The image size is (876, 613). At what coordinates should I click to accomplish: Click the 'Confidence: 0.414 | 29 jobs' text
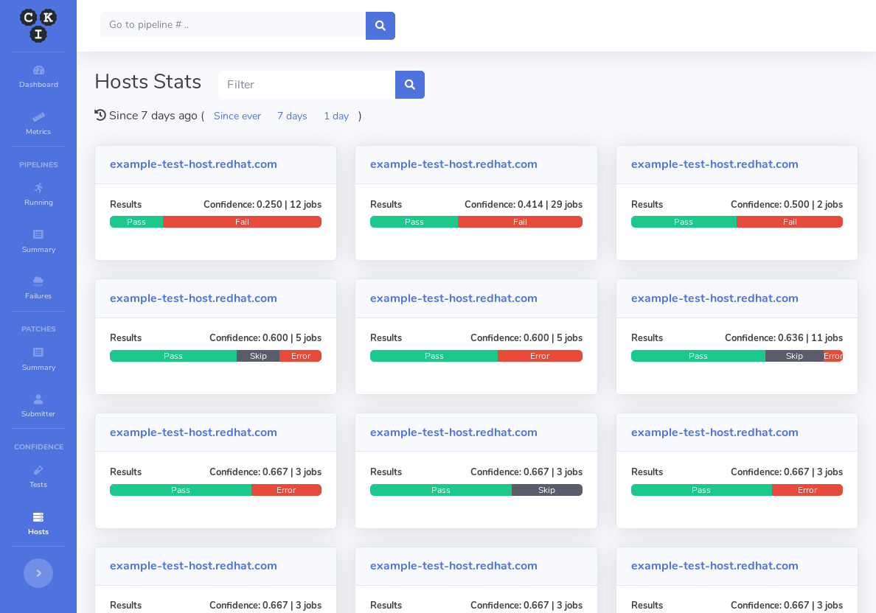524,204
